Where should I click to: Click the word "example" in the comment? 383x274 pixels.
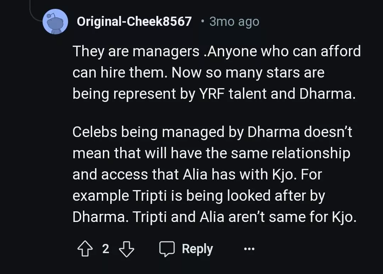101,196
